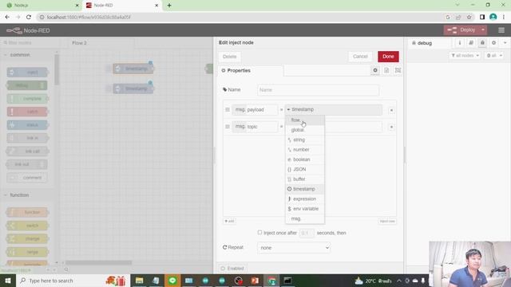Select the debug bug sidebar icon
This screenshot has width=511, height=287.
(x=482, y=43)
